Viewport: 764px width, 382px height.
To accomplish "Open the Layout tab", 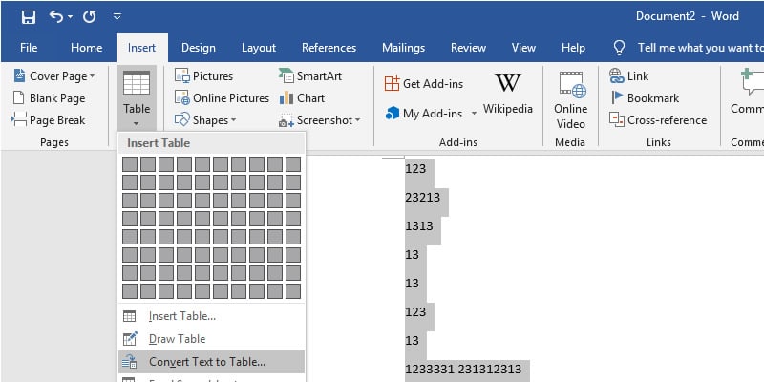I will pos(259,48).
